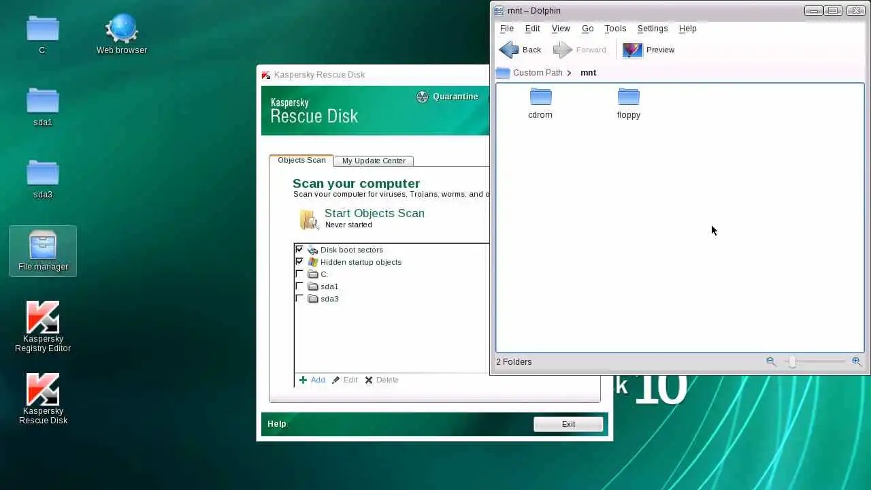
Task: Click Exit button in Kaspersky Rescue Disk
Action: tap(568, 424)
